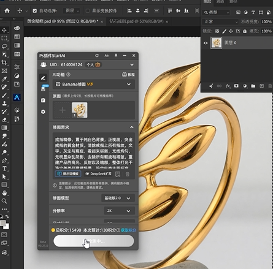The image size is (273, 269).
Task: Toggle lock position cross icon
Action: pyautogui.click(x=231, y=31)
